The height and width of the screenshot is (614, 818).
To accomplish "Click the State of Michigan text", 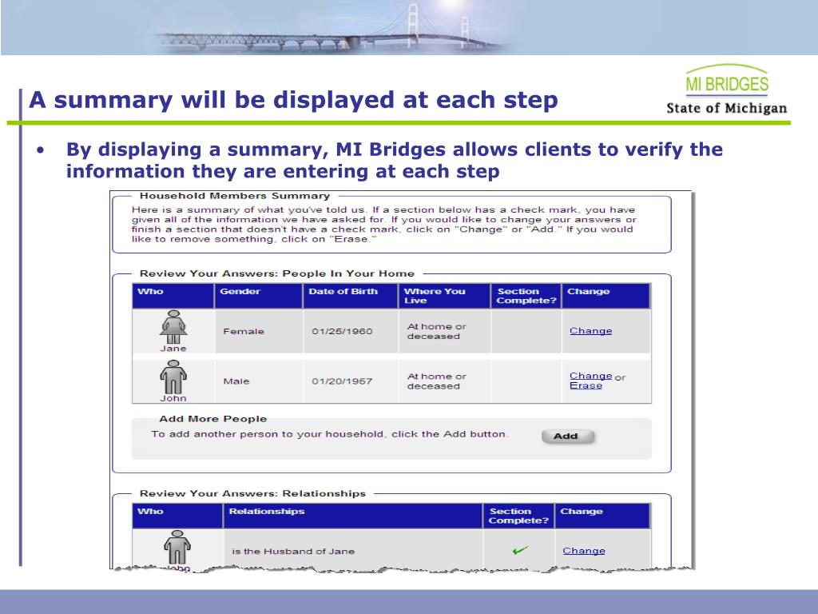I will coord(727,108).
